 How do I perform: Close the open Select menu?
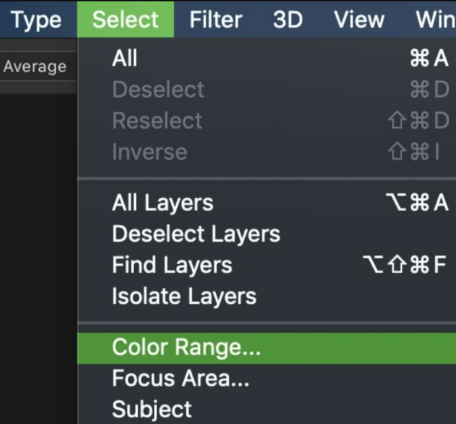coord(125,20)
